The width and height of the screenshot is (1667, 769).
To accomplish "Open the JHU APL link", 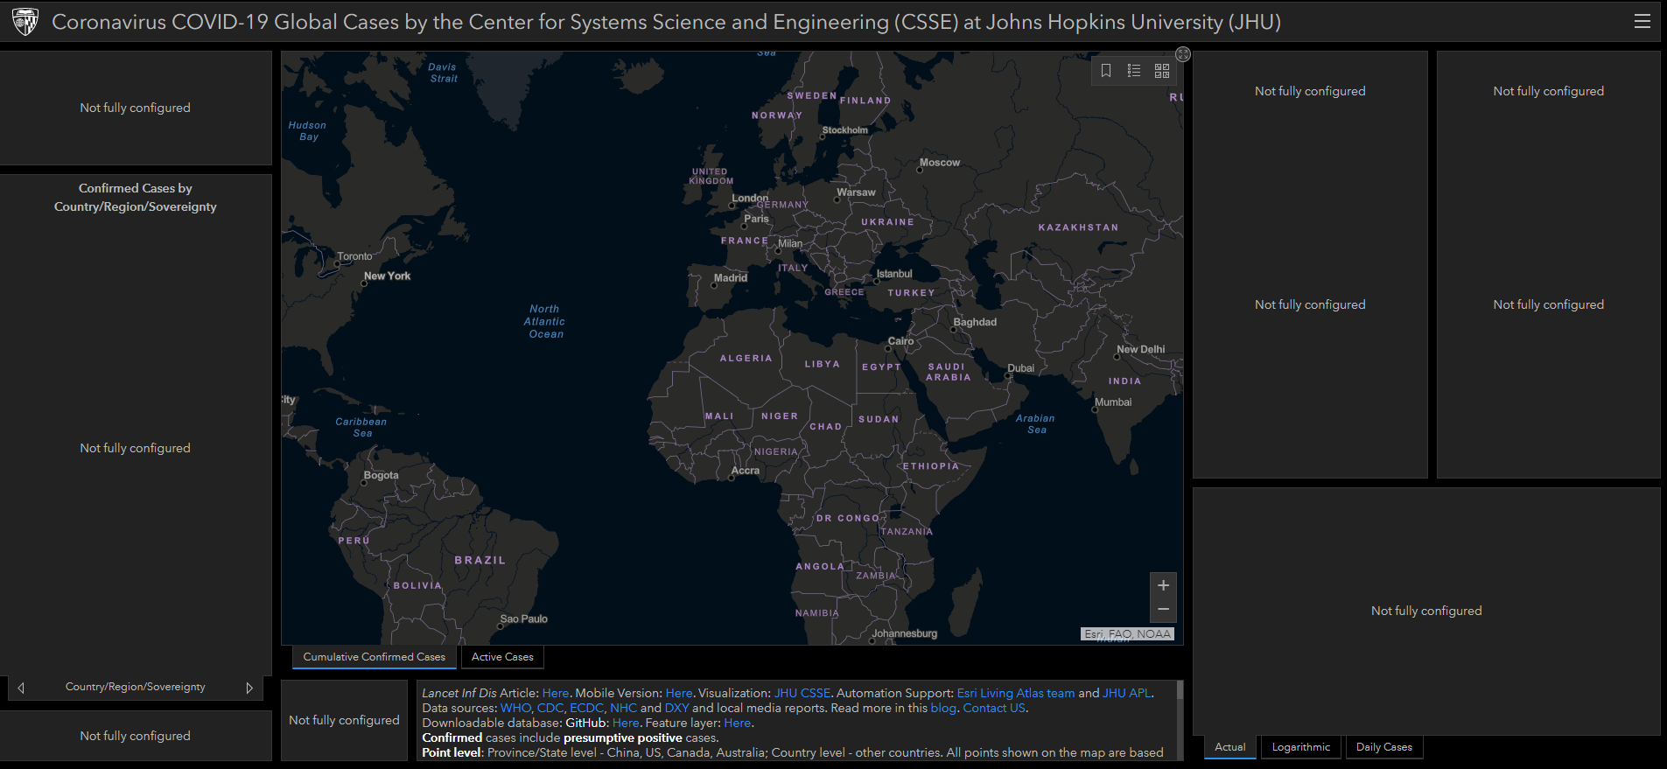I will [x=1127, y=693].
